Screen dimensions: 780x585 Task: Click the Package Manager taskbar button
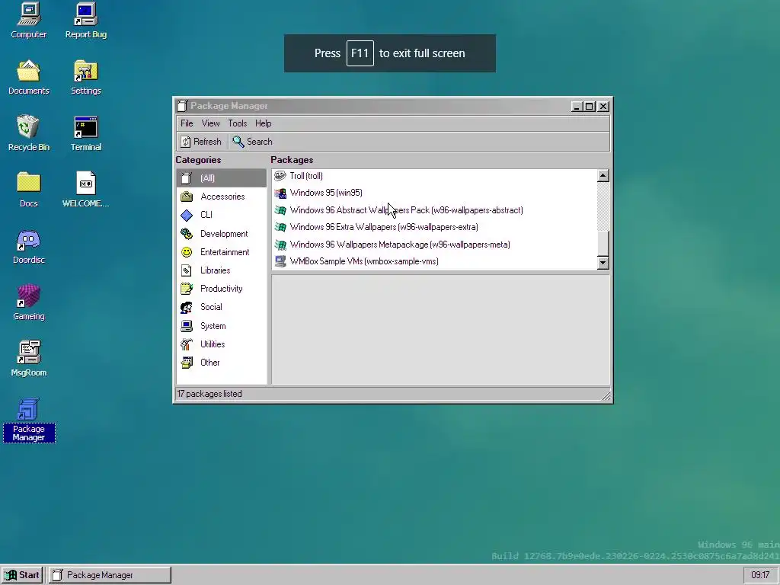click(x=110, y=575)
